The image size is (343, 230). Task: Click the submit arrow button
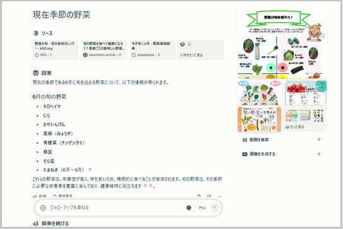pos(214,208)
